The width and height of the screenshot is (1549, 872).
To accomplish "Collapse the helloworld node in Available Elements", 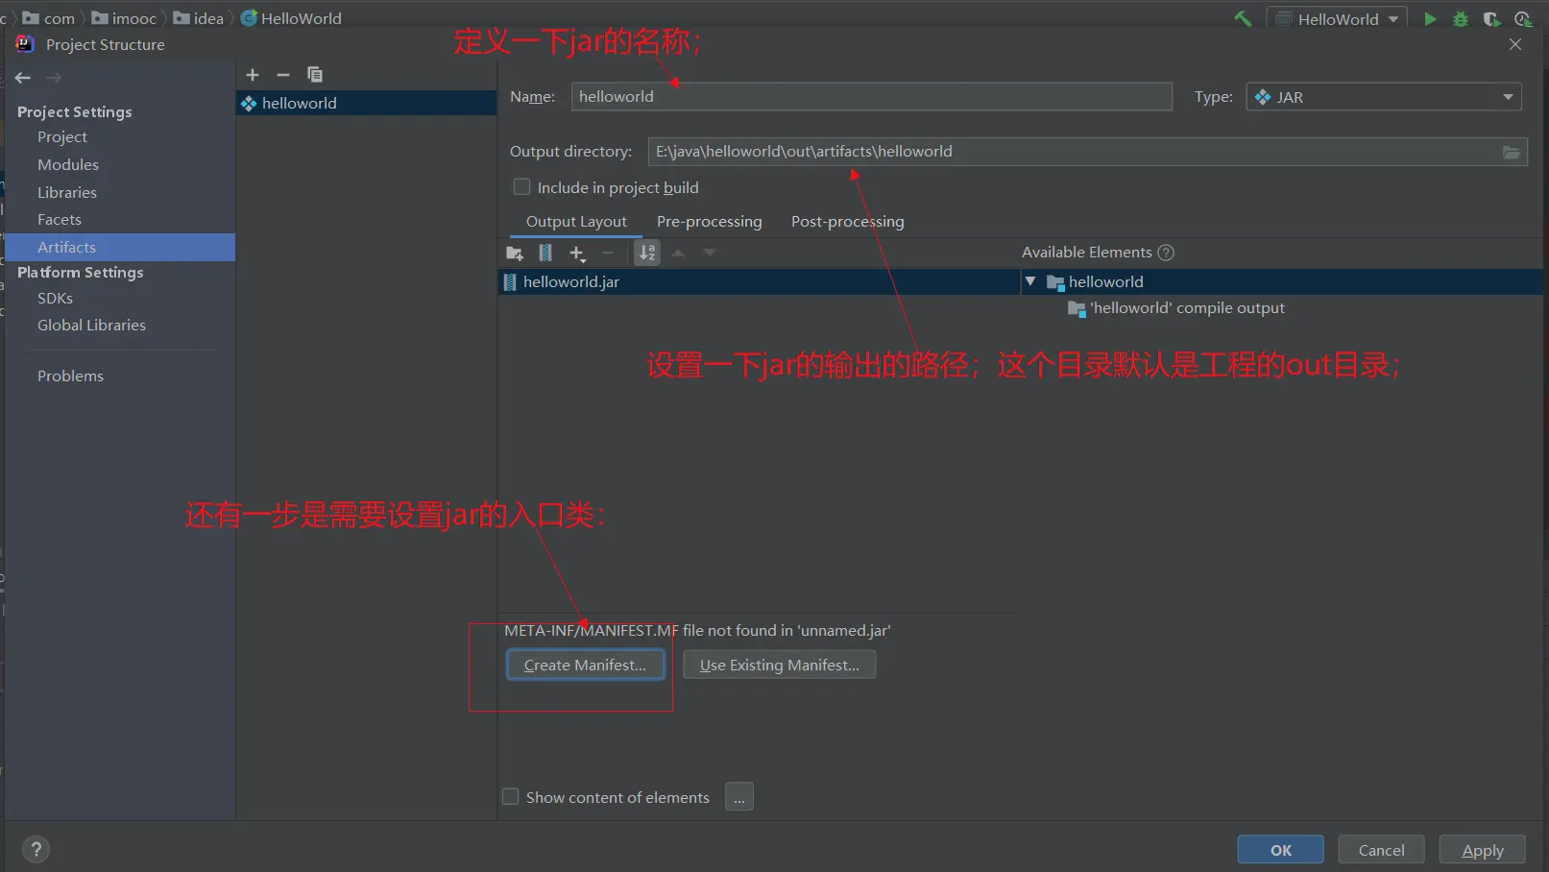I will pyautogui.click(x=1030, y=281).
